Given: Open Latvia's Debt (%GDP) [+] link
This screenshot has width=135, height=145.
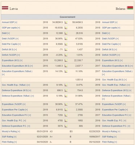Looking at the screenshot, I should [x=10, y=39].
